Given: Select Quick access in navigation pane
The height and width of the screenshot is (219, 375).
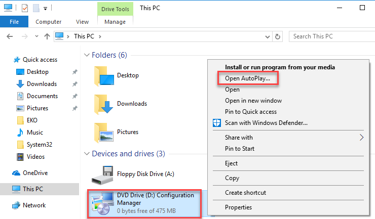Looking at the screenshot, I should 40,60.
